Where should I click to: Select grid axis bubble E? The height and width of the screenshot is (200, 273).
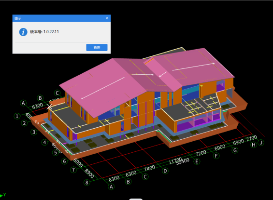pyautogui.click(x=197, y=161)
